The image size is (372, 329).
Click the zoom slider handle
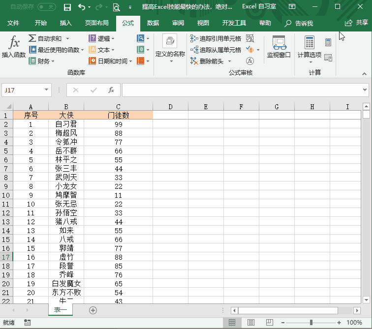[311, 323]
